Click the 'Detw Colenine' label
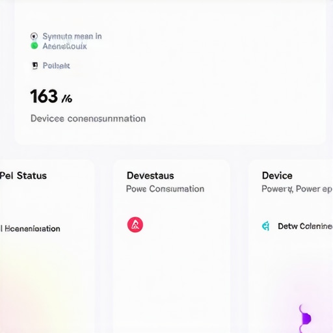Viewport: 333px width, 333px height. point(305,226)
